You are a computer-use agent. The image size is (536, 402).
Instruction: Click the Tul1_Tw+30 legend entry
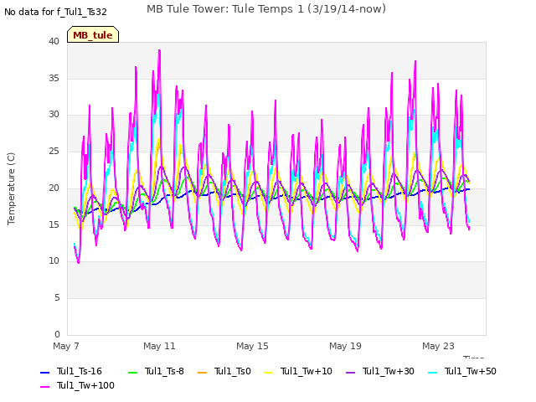coord(380,371)
